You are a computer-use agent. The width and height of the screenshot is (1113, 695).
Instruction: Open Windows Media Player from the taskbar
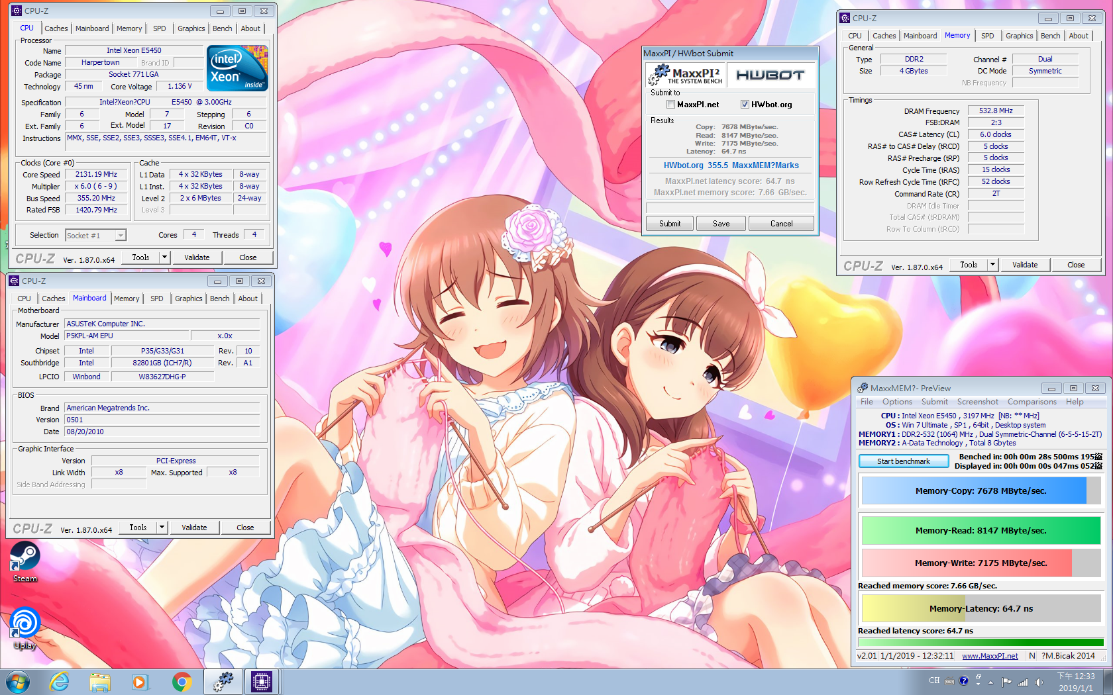click(140, 682)
